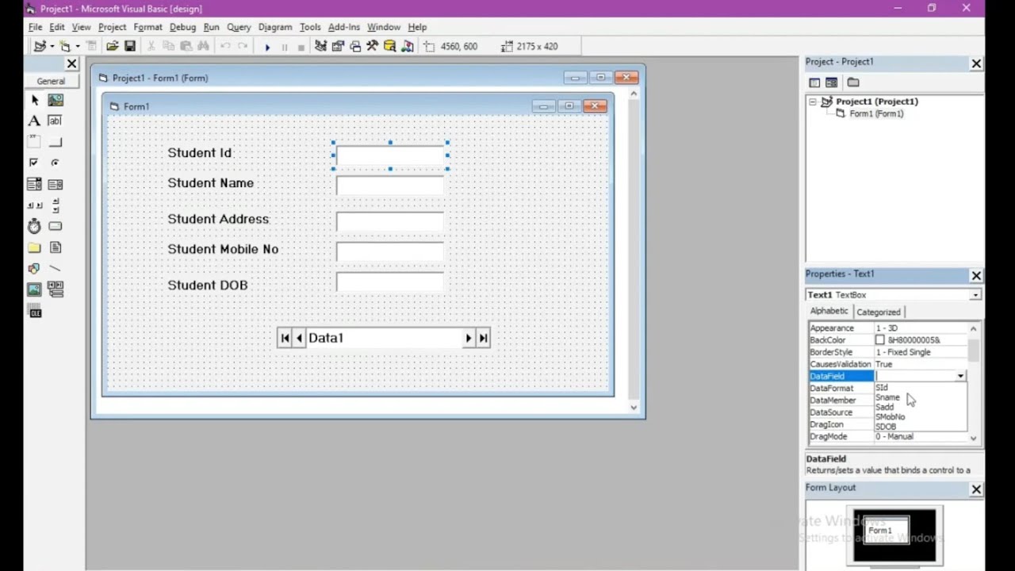1015x571 pixels.
Task: Select the VScrollBar tool in the toolbox
Action: [56, 205]
